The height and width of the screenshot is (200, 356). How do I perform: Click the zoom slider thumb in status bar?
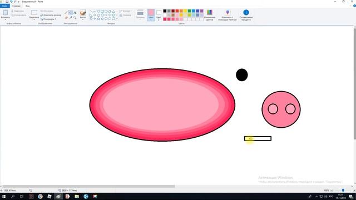coord(343,190)
